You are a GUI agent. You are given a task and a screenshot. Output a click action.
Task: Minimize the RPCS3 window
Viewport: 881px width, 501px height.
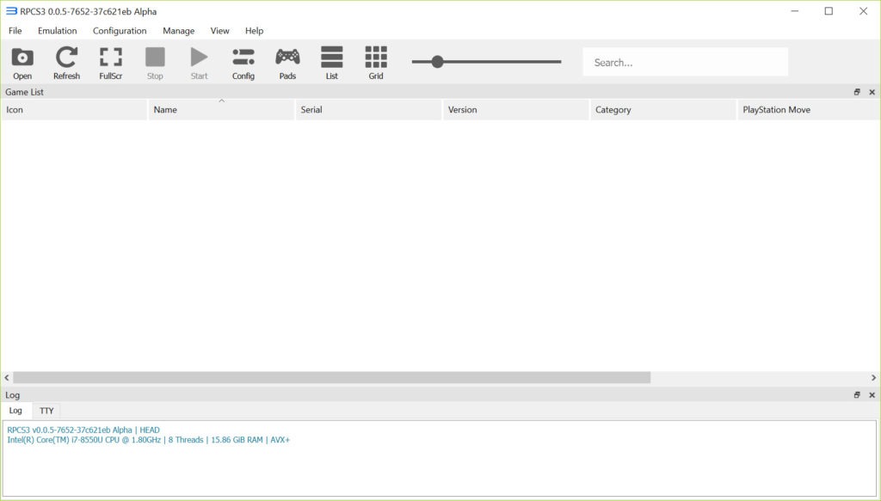[794, 11]
